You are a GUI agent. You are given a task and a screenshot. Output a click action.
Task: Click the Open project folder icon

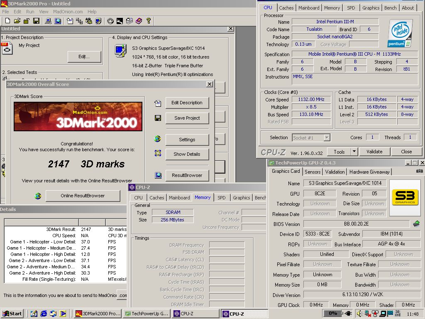coord(17,21)
